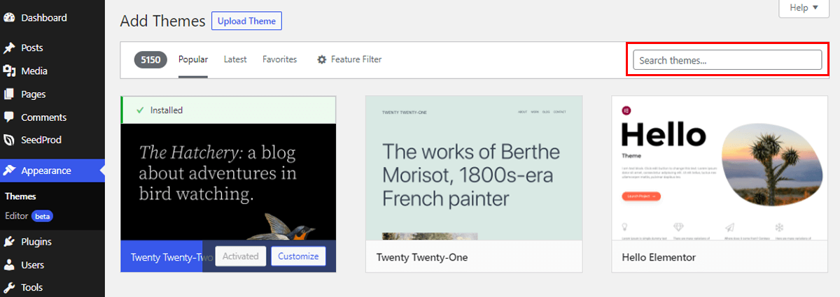Open the Feature Filter options
Screen dimensions: 840x297
tap(349, 60)
